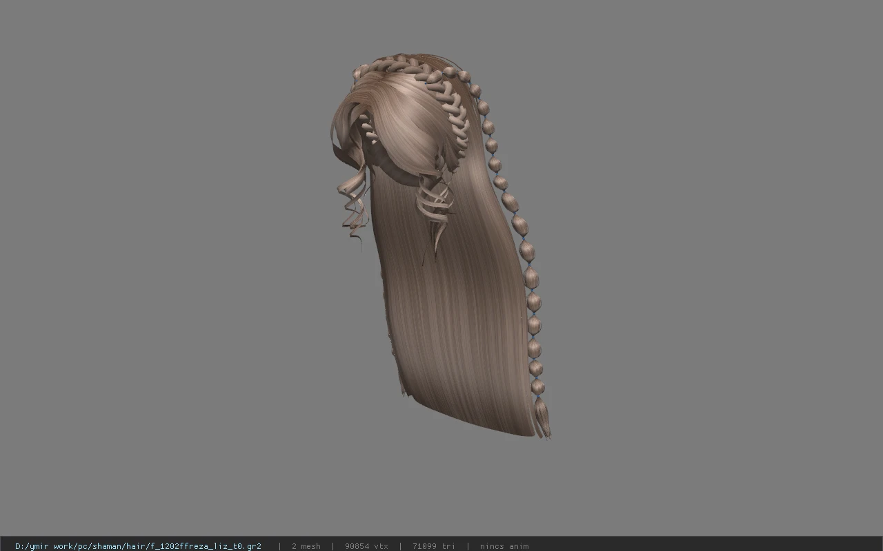Screen dimensions: 883x551
Task: Click the 'nincs anim' status text
Action: 504,546
